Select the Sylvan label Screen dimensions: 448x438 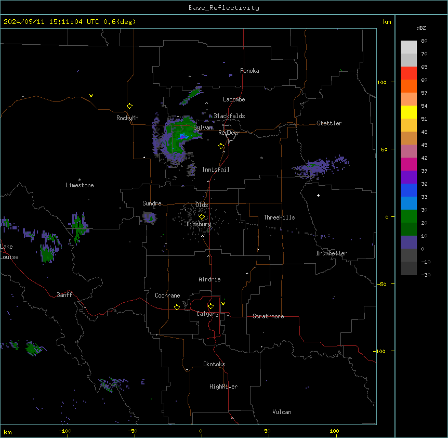[x=203, y=127]
